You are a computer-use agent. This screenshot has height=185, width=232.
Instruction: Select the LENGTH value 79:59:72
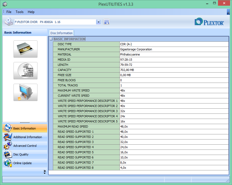click(x=126, y=65)
